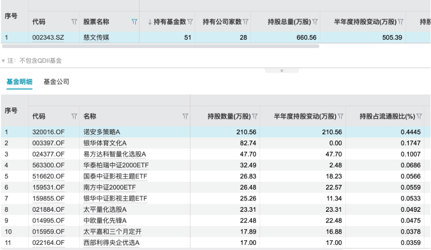Select ratio value 0.4445
431x250 pixels.
click(x=410, y=132)
